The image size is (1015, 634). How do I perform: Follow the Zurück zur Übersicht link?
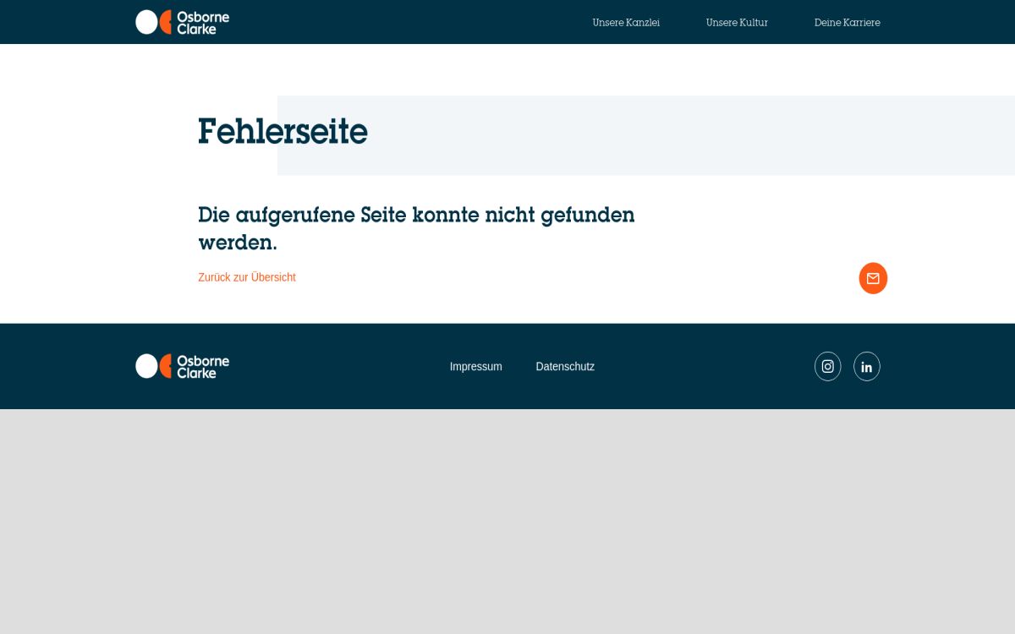[x=247, y=277]
